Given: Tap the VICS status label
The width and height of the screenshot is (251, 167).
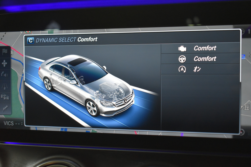Looking at the screenshot, I should point(9,123).
